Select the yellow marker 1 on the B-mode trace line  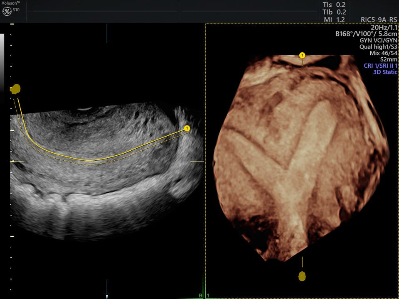click(x=187, y=128)
